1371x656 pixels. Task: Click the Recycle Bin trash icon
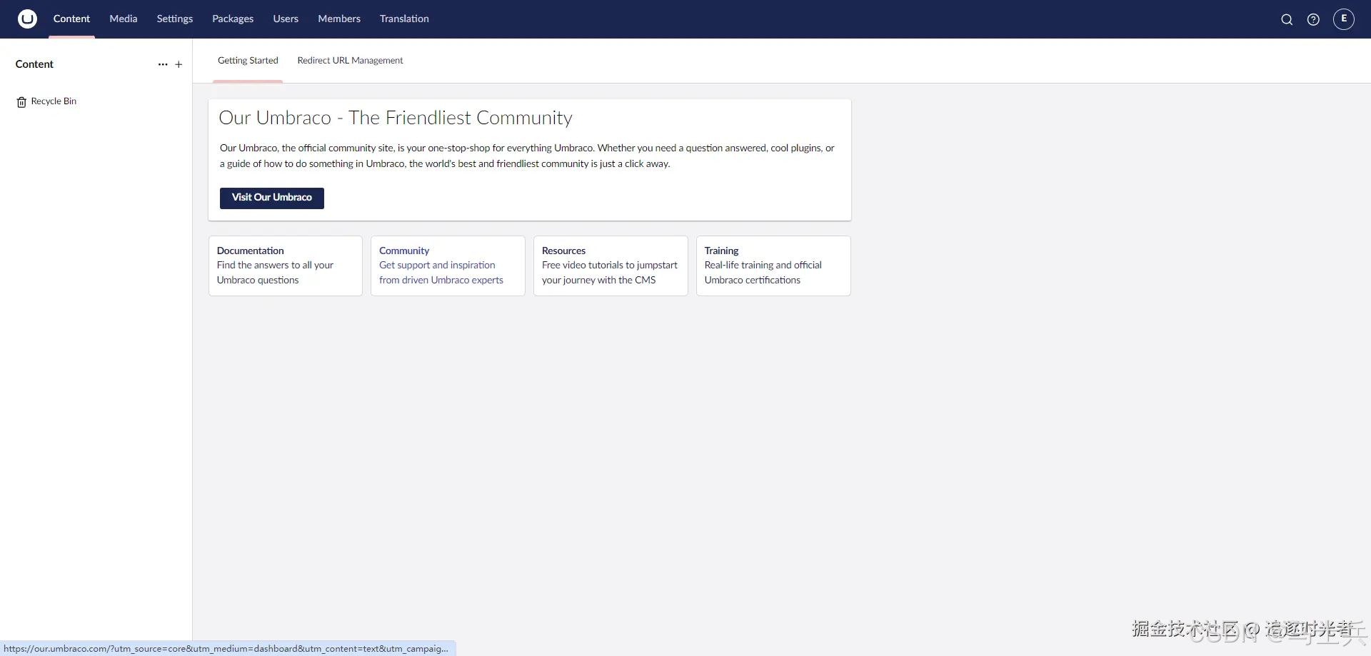point(21,102)
